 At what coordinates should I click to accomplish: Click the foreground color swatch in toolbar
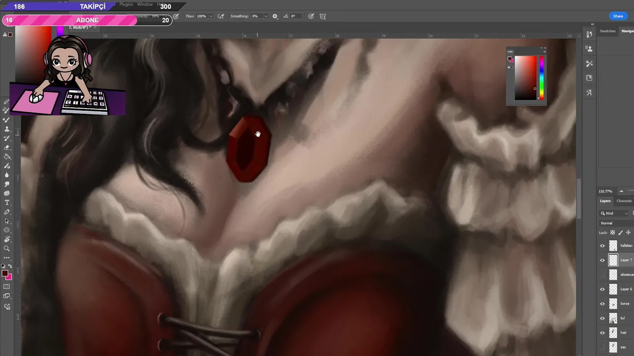(4, 273)
